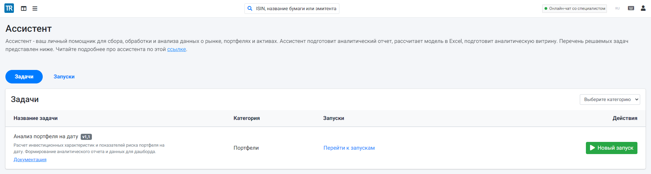The width and height of the screenshot is (651, 174).
Task: Click the 'Задачи' section heading
Action: [x=25, y=99]
